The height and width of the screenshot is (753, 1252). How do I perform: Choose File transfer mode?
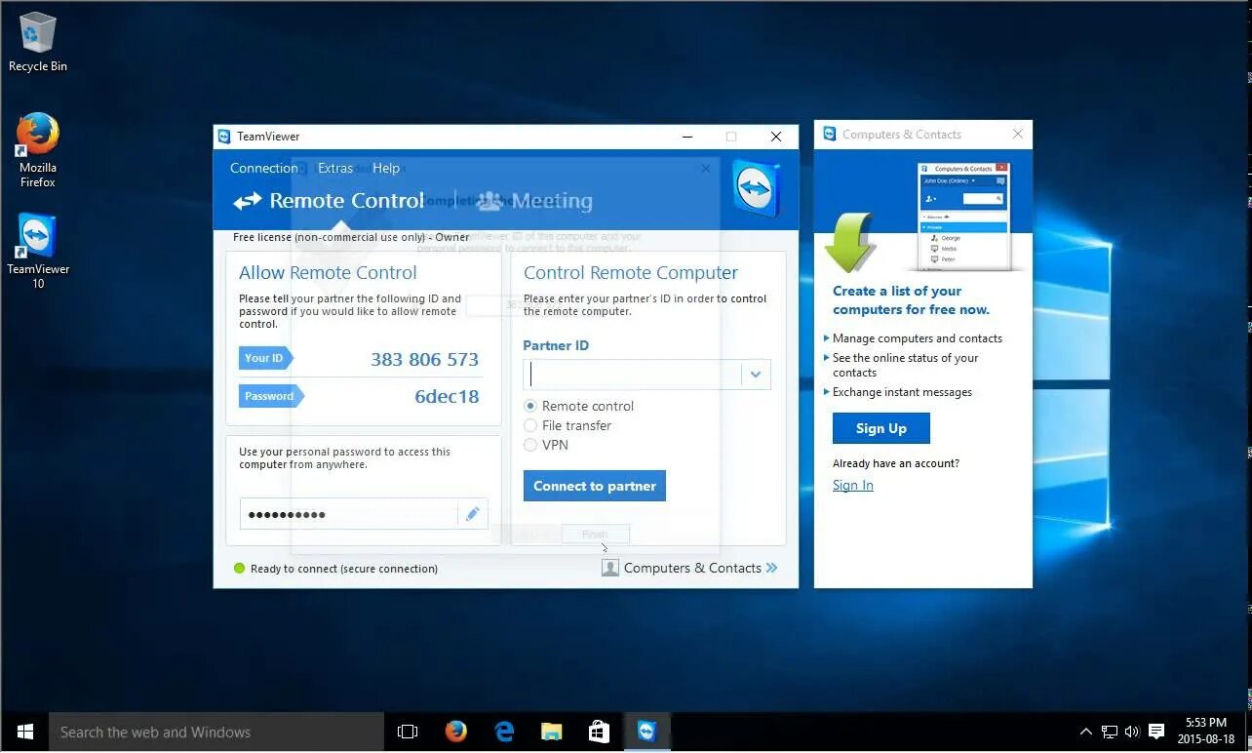(530, 425)
